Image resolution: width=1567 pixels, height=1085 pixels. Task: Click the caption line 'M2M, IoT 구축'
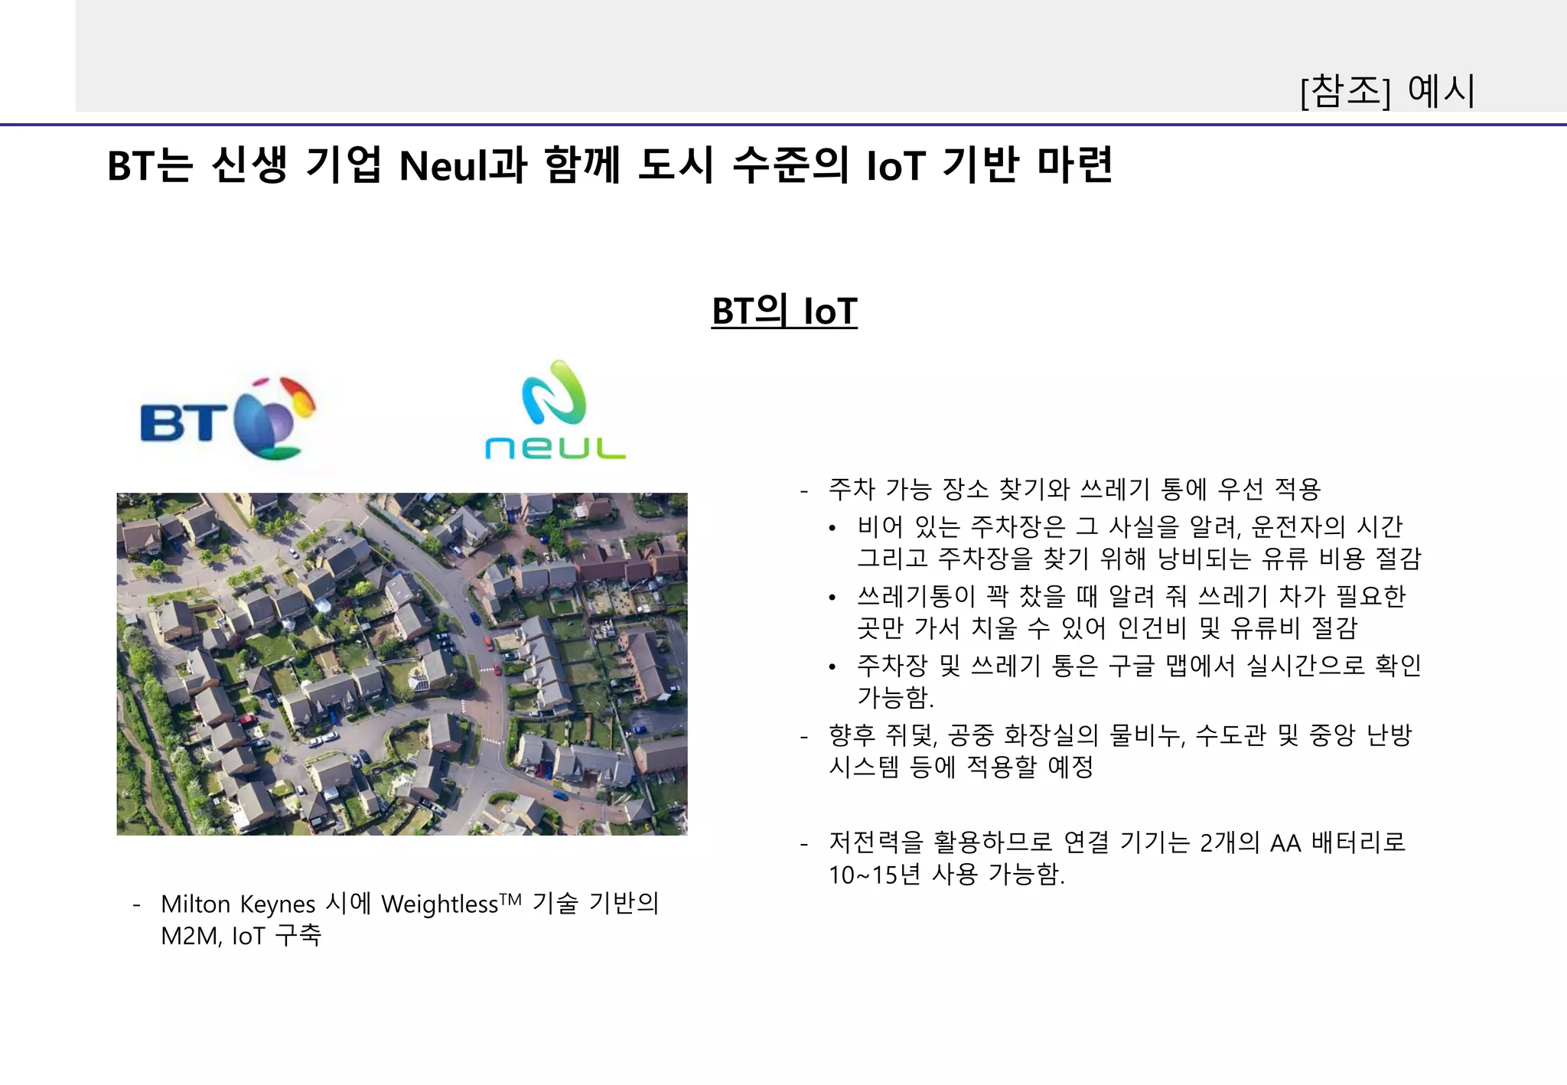(241, 935)
